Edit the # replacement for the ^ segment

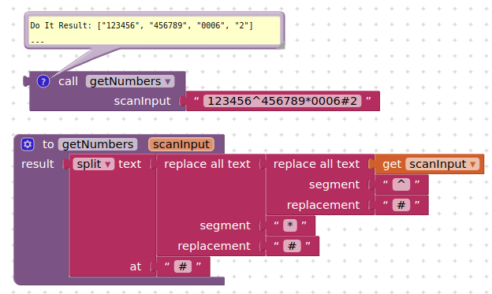(401, 205)
